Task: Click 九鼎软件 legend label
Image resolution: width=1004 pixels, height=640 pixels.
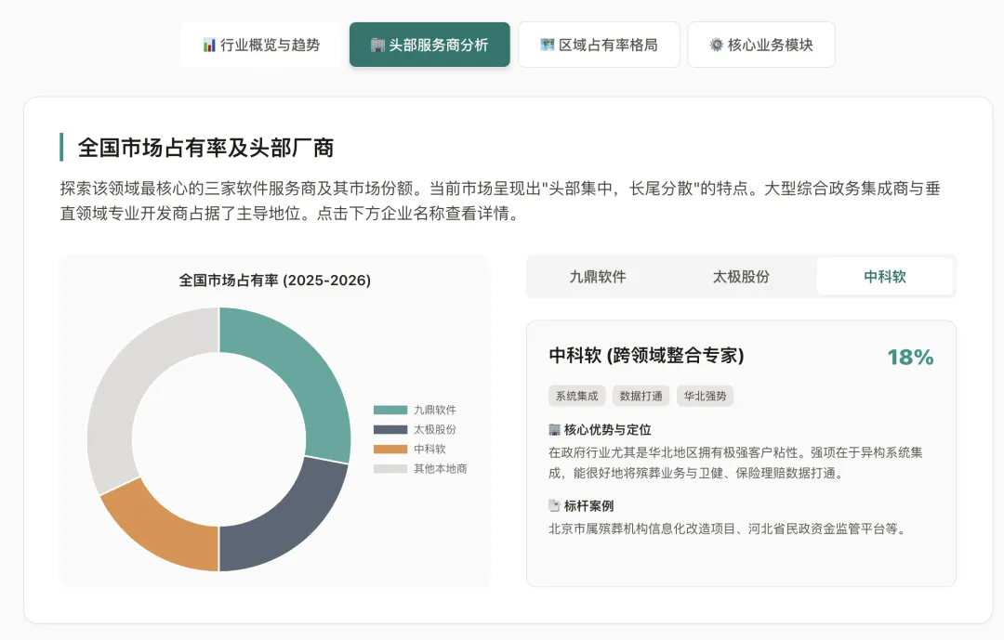Action: coord(435,410)
